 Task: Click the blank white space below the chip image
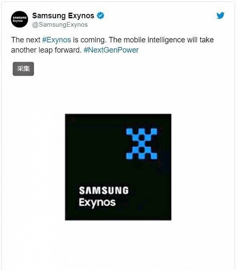[x=118, y=244]
